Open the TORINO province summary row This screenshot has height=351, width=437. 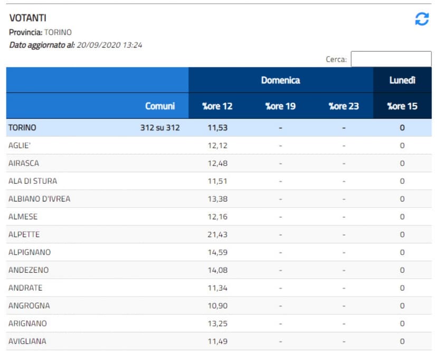point(22,128)
